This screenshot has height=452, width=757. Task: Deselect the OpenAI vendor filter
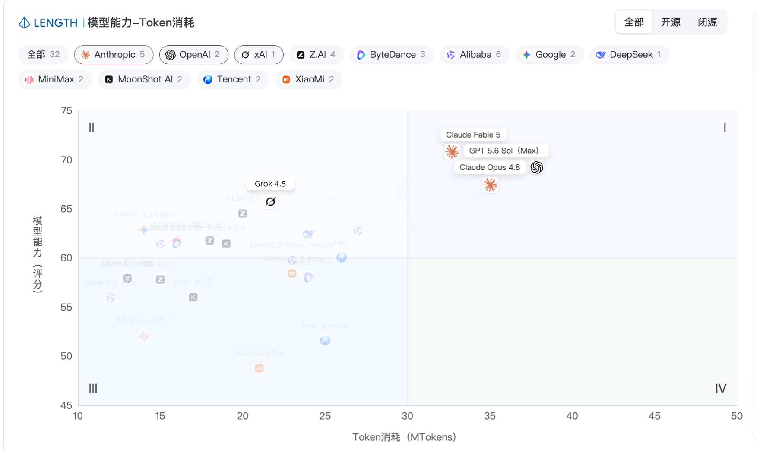point(193,55)
